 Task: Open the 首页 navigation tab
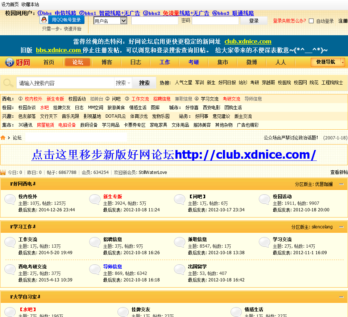[49, 62]
